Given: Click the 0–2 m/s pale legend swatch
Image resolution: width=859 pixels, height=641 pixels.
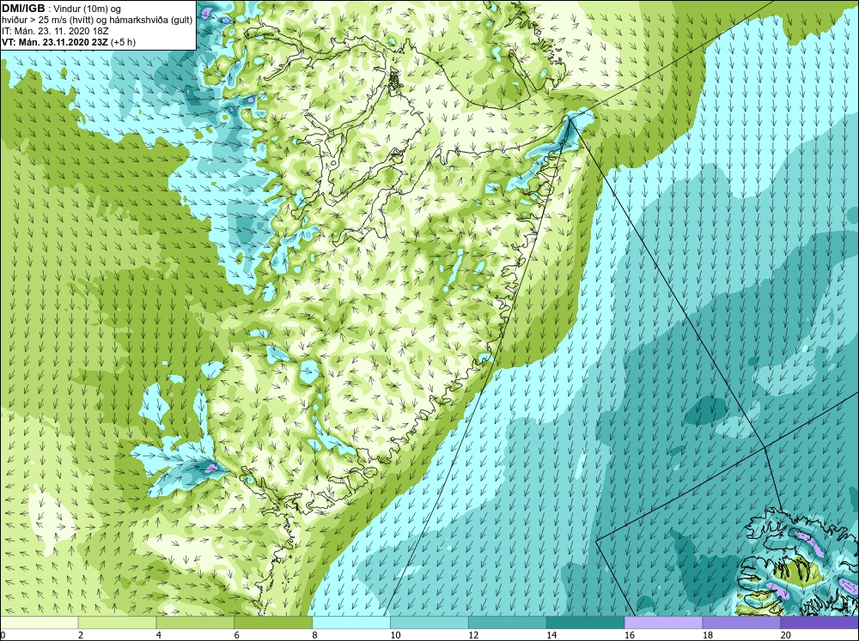Looking at the screenshot, I should pos(40,622).
